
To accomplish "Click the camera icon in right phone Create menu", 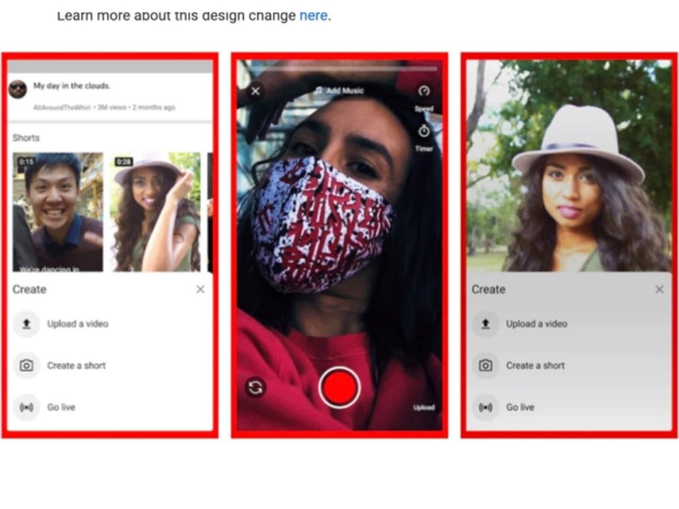I will click(485, 366).
